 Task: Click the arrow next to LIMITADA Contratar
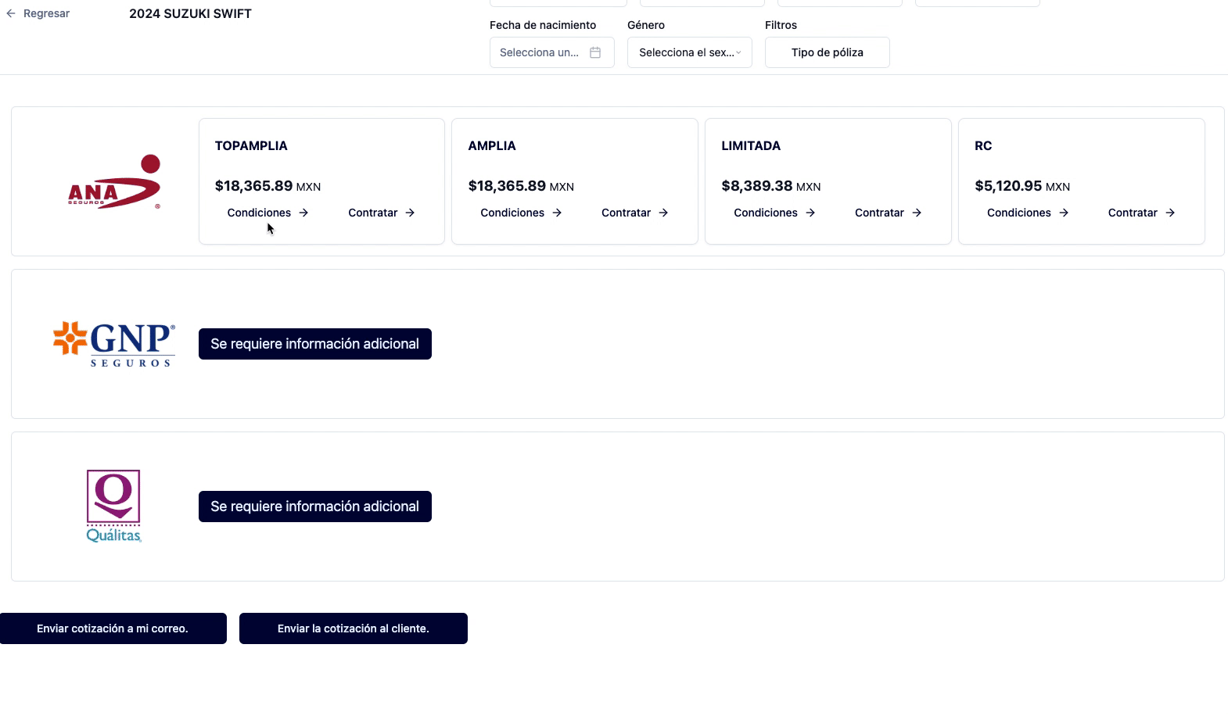click(x=917, y=213)
